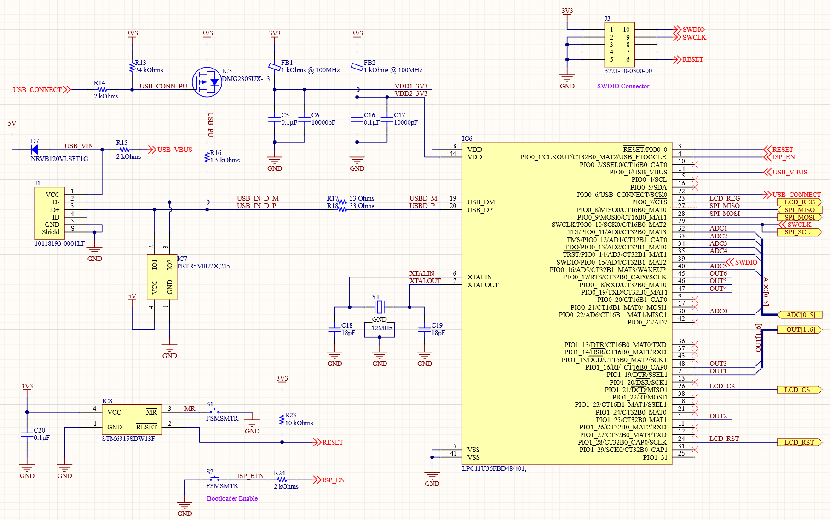Click the D7 diode symbol
Image resolution: width=830 pixels, height=520 pixels.
34,150
